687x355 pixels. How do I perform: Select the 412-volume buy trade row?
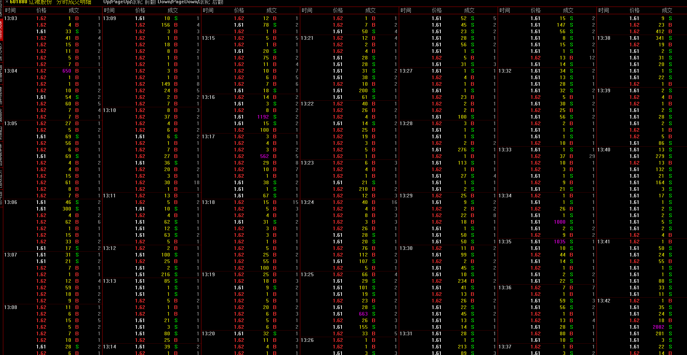[660, 32]
